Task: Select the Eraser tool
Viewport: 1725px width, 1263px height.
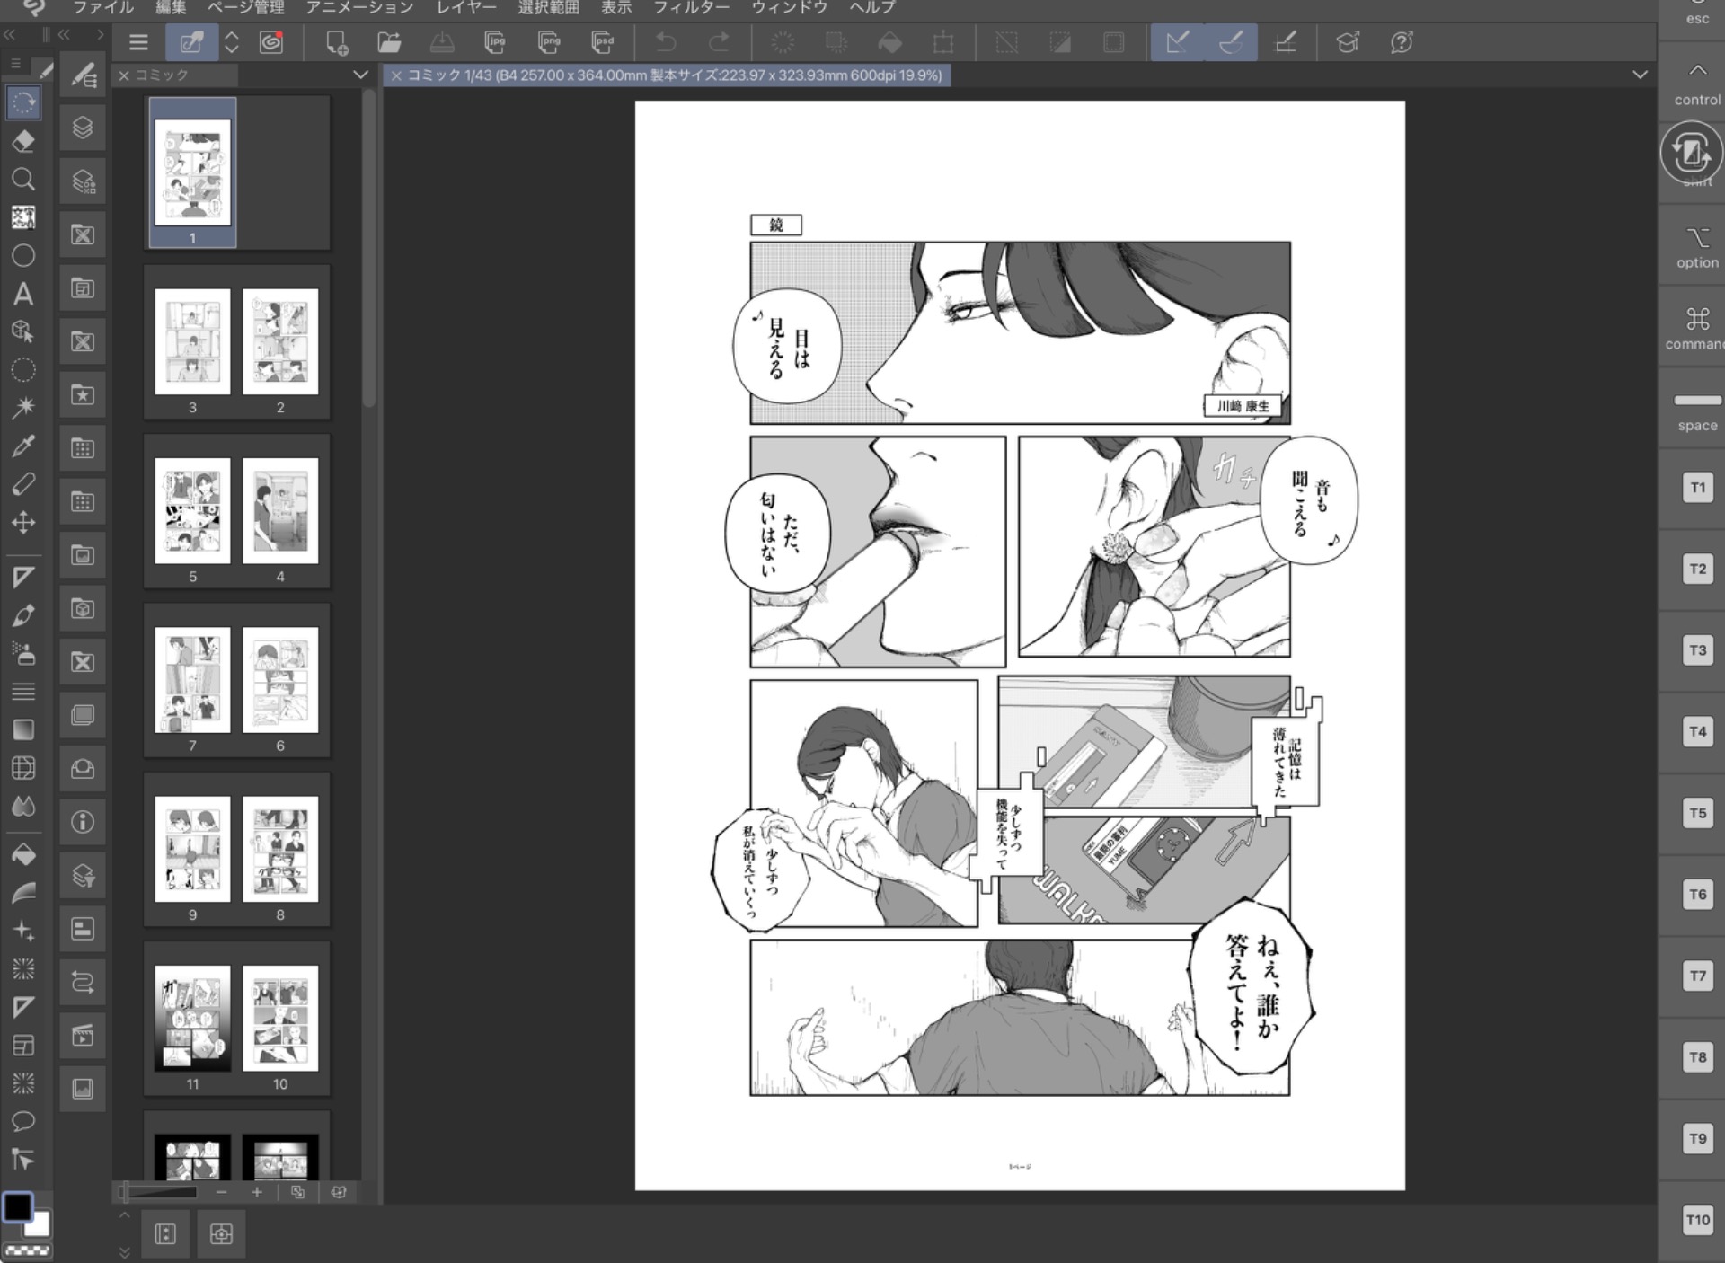Action: 23,141
